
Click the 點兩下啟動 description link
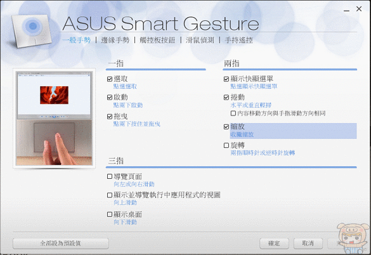pos(128,105)
